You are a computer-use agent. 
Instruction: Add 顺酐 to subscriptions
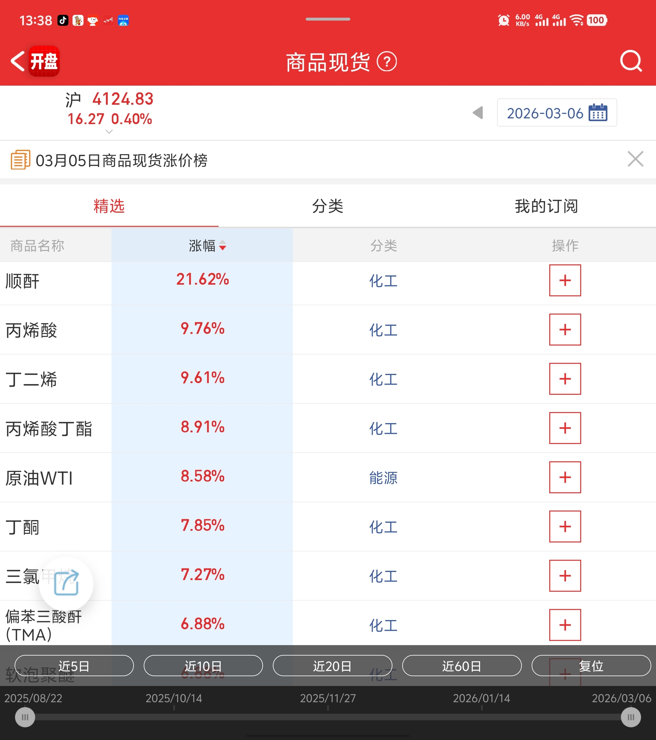tap(564, 280)
